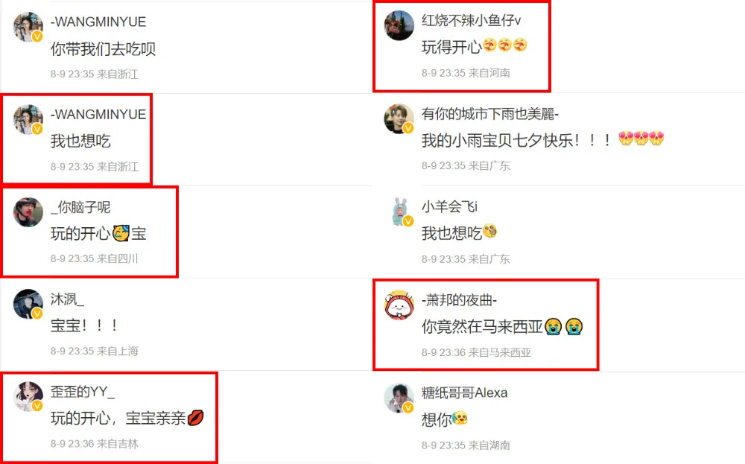Click _你脑子呢 avatar photo
The width and height of the screenshot is (745, 464).
(28, 212)
